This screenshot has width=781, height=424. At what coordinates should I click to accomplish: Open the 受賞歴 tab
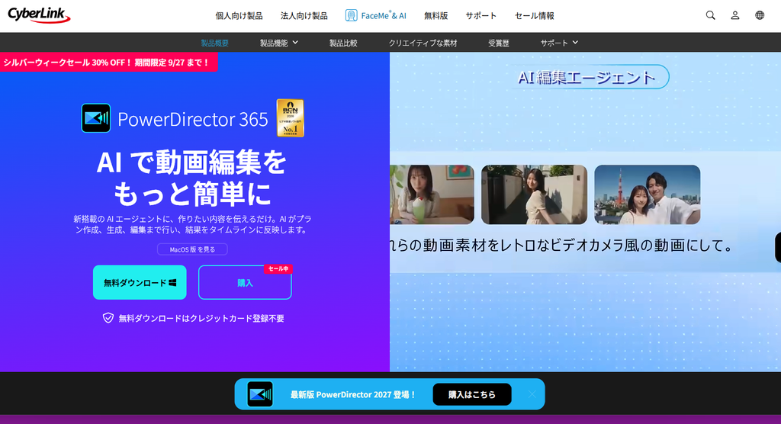(x=499, y=43)
